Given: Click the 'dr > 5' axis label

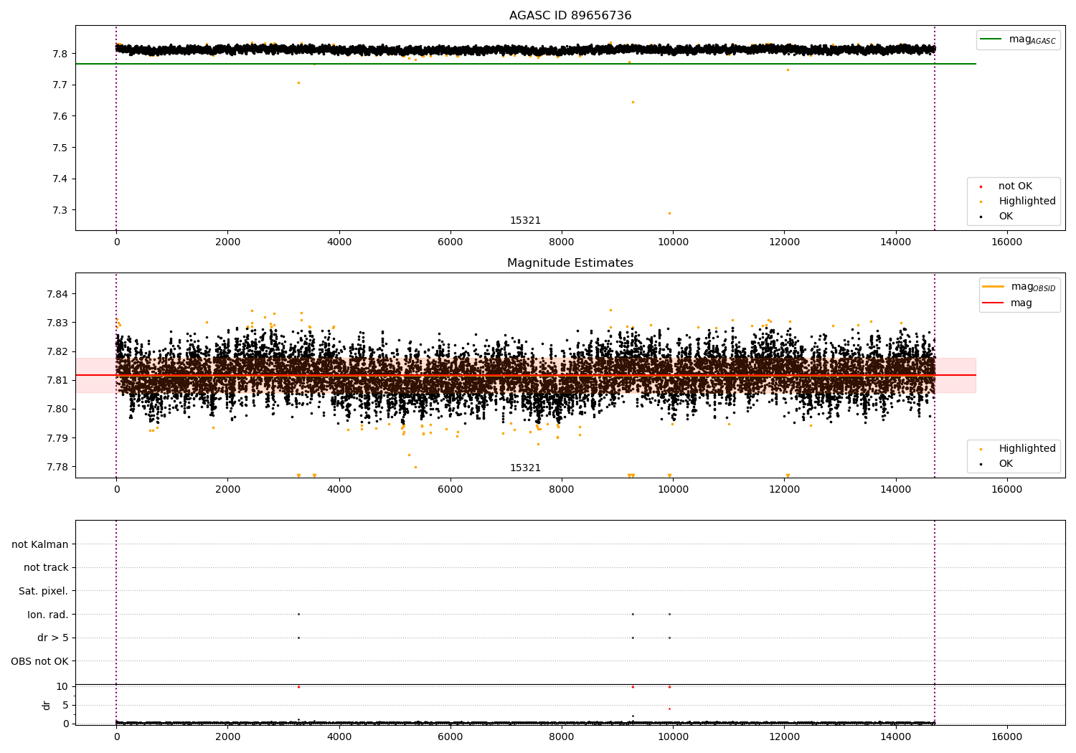Looking at the screenshot, I should tap(53, 638).
